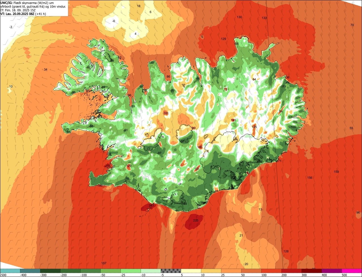Click the 'IT: Fim. 18. 09. 2025 15Z' line
Image resolution: width=362 pixels, height=277 pixels.
pos(18,10)
